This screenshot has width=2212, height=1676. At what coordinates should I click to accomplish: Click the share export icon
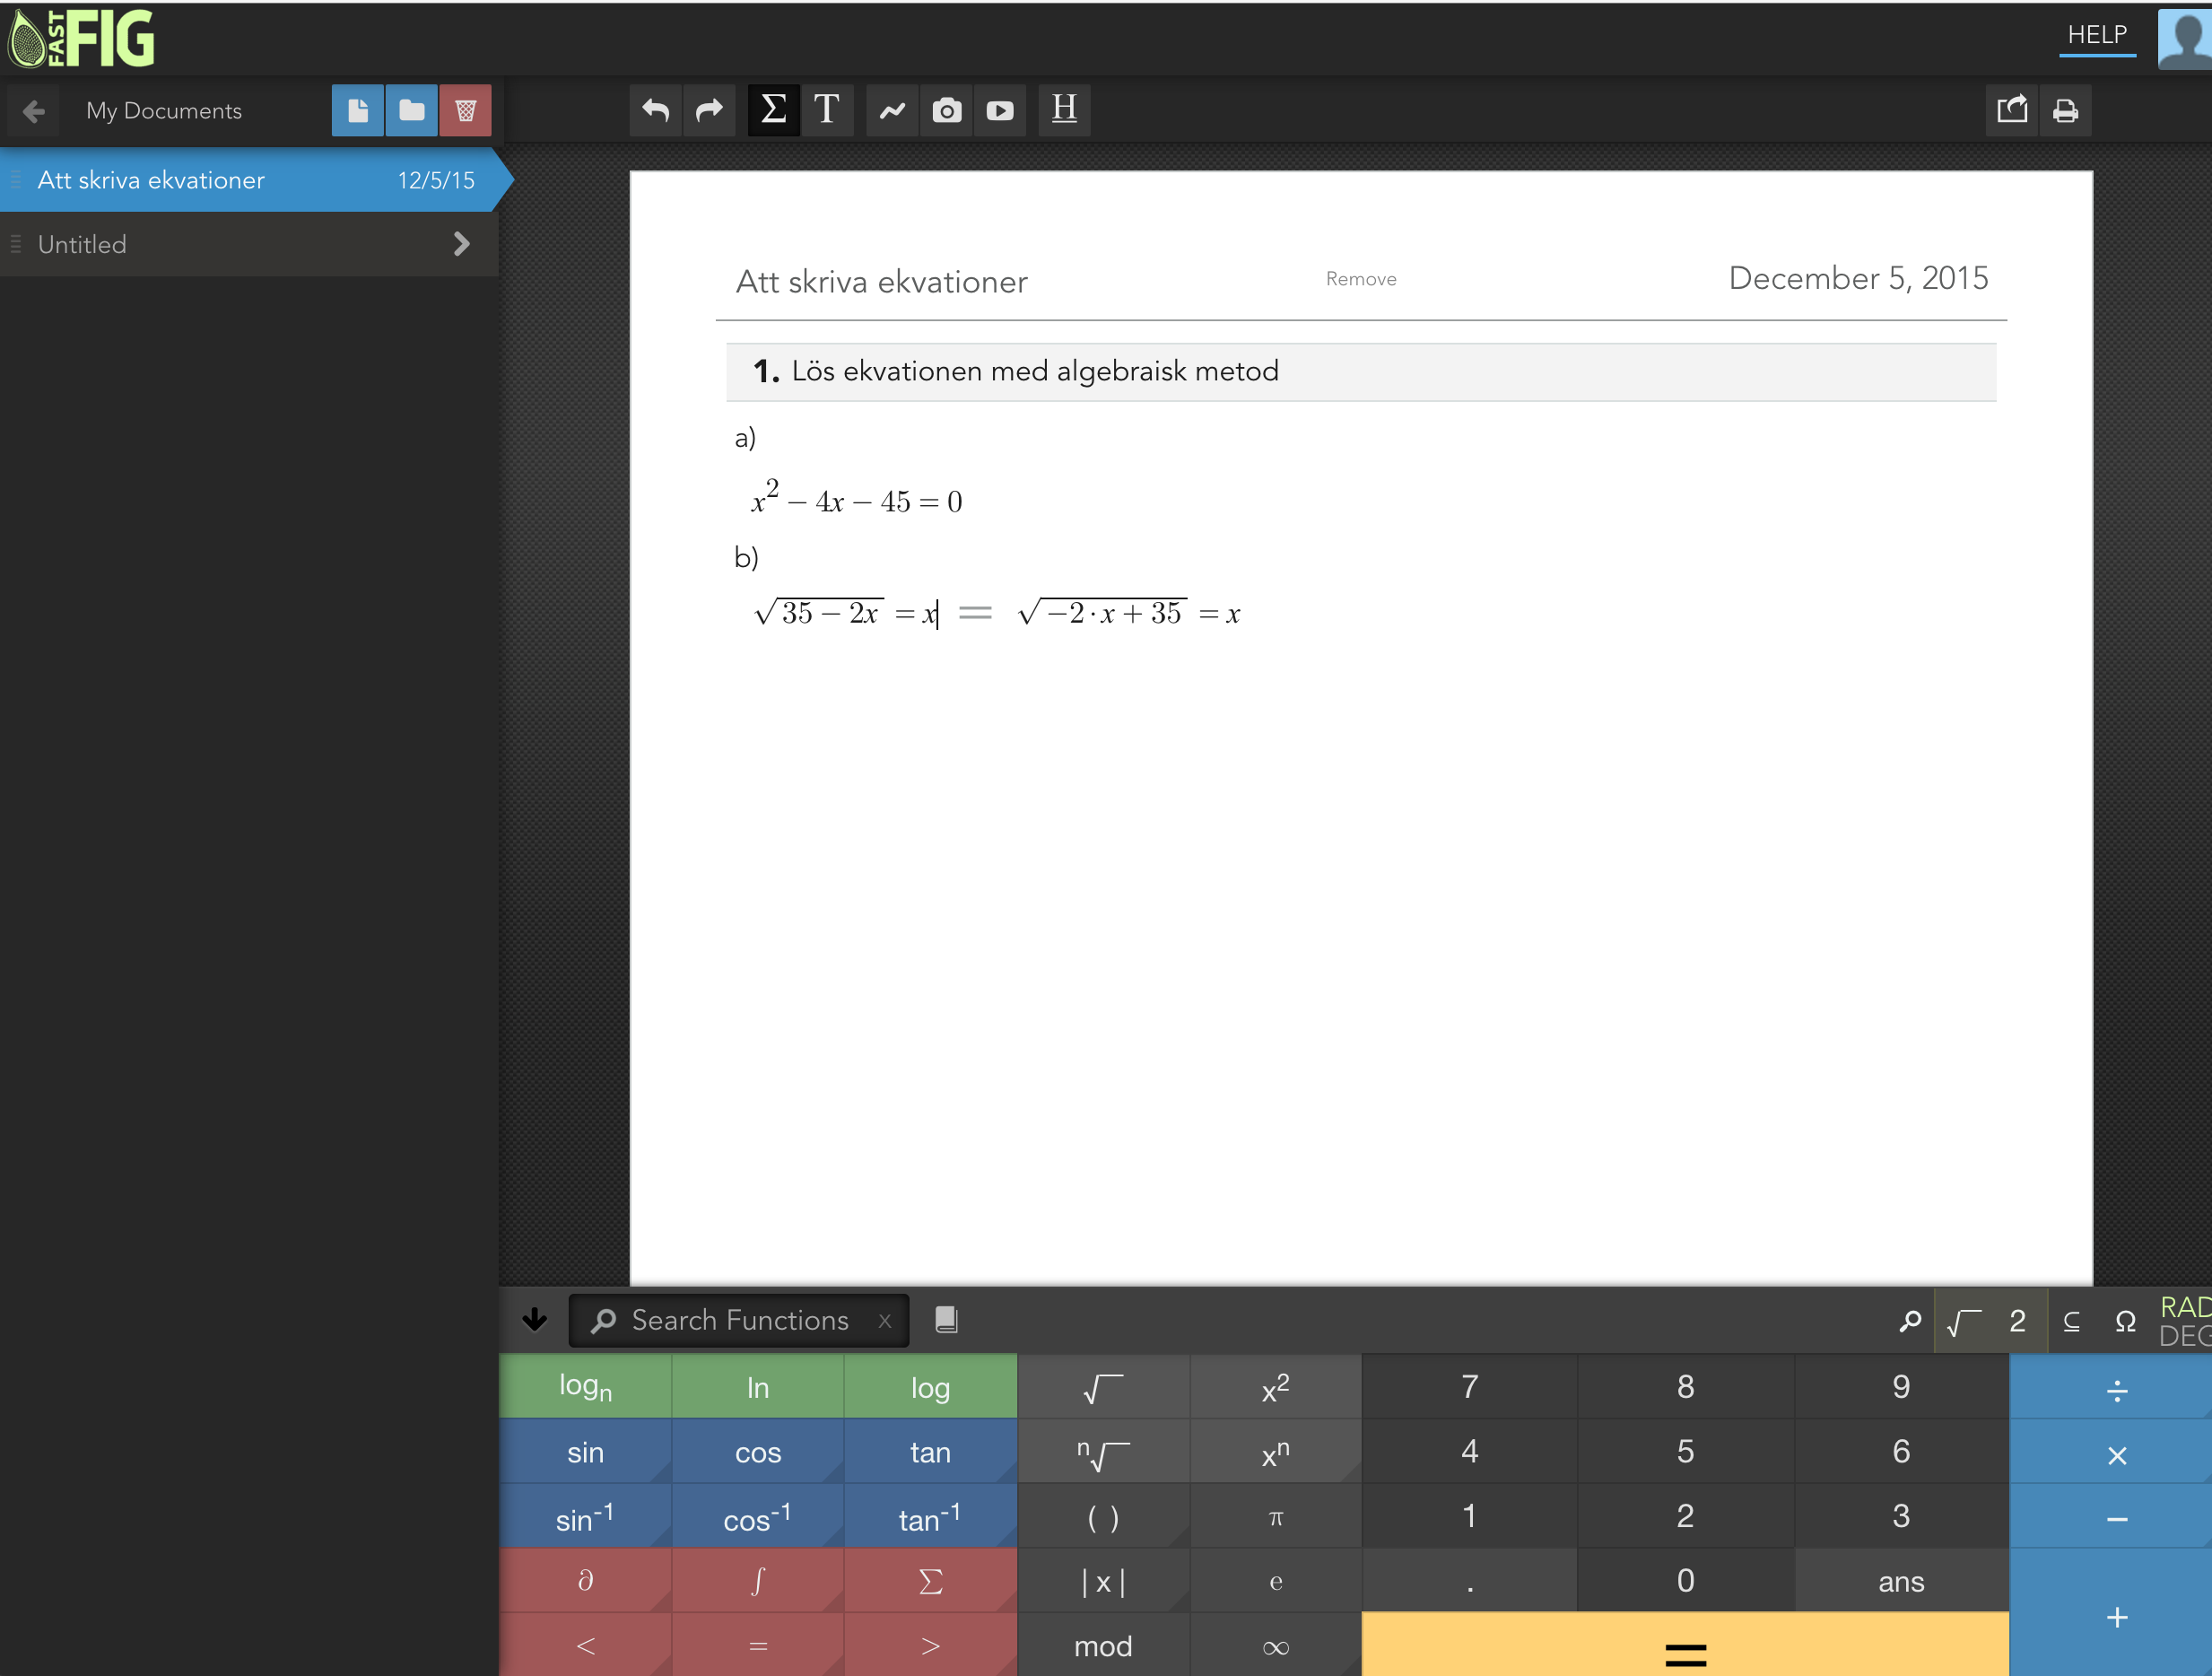coord(2011,110)
